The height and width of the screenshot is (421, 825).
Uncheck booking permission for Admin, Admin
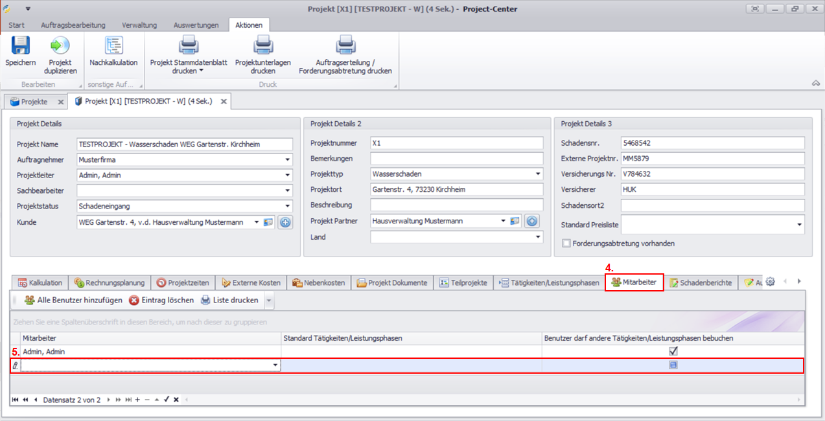673,351
